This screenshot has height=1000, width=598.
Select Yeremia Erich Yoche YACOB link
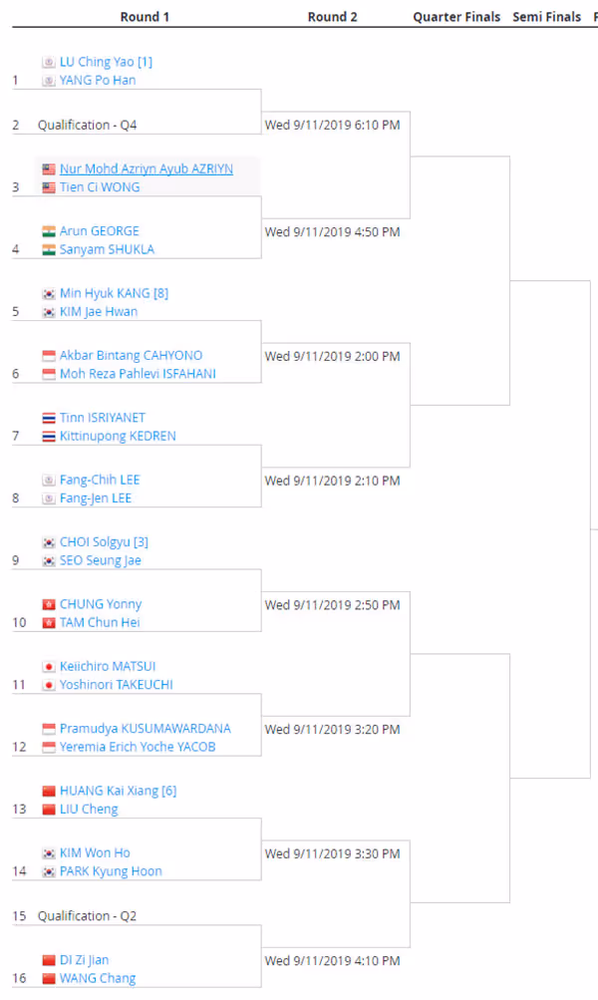pos(138,747)
